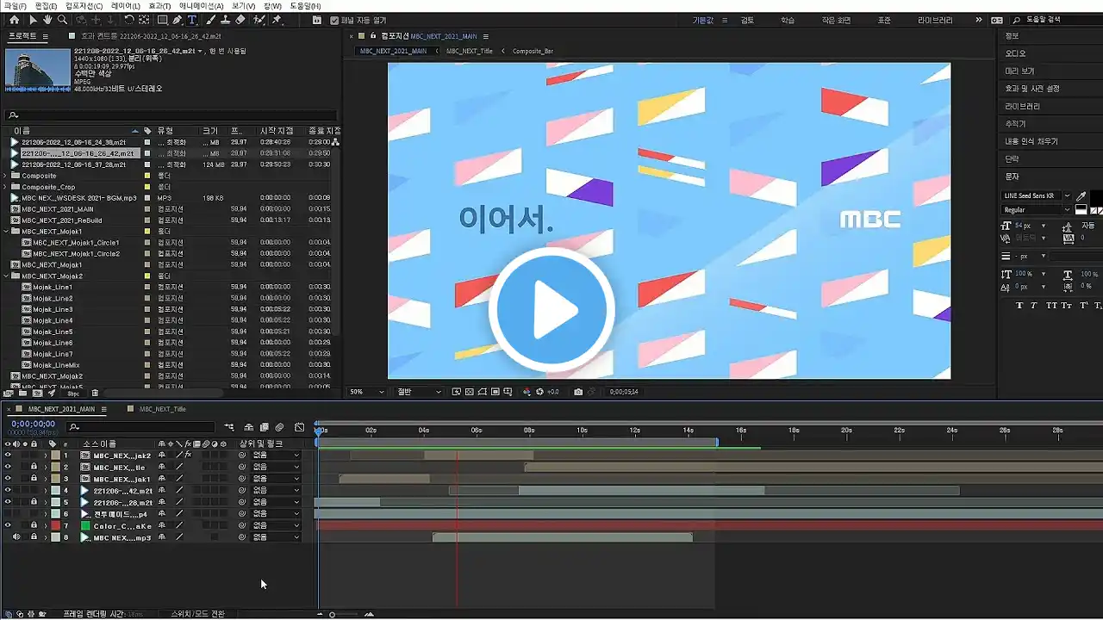Expand layer 6 properties in timeline

(x=46, y=514)
